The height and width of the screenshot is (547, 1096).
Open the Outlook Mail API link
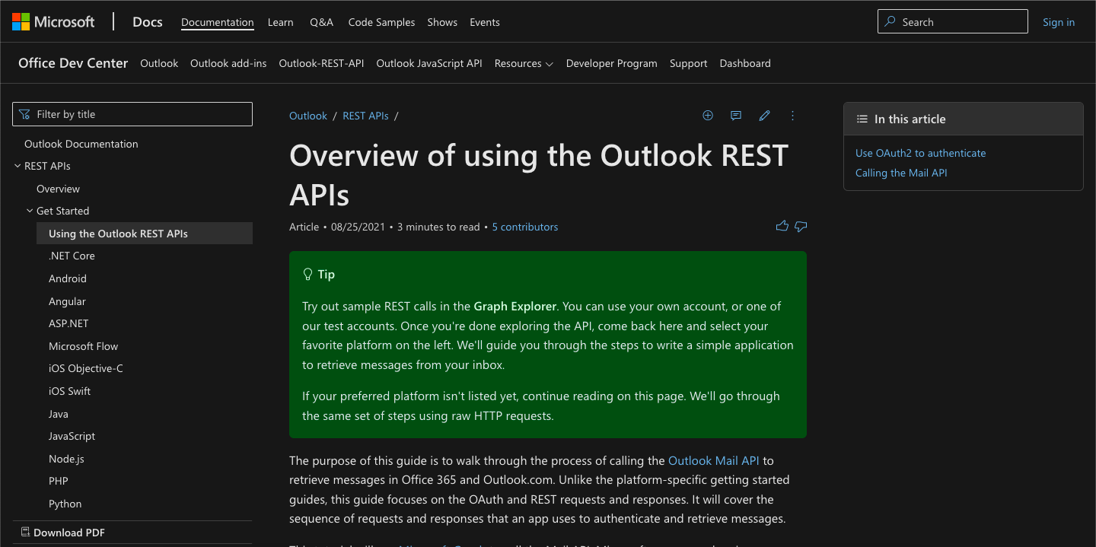click(714, 460)
